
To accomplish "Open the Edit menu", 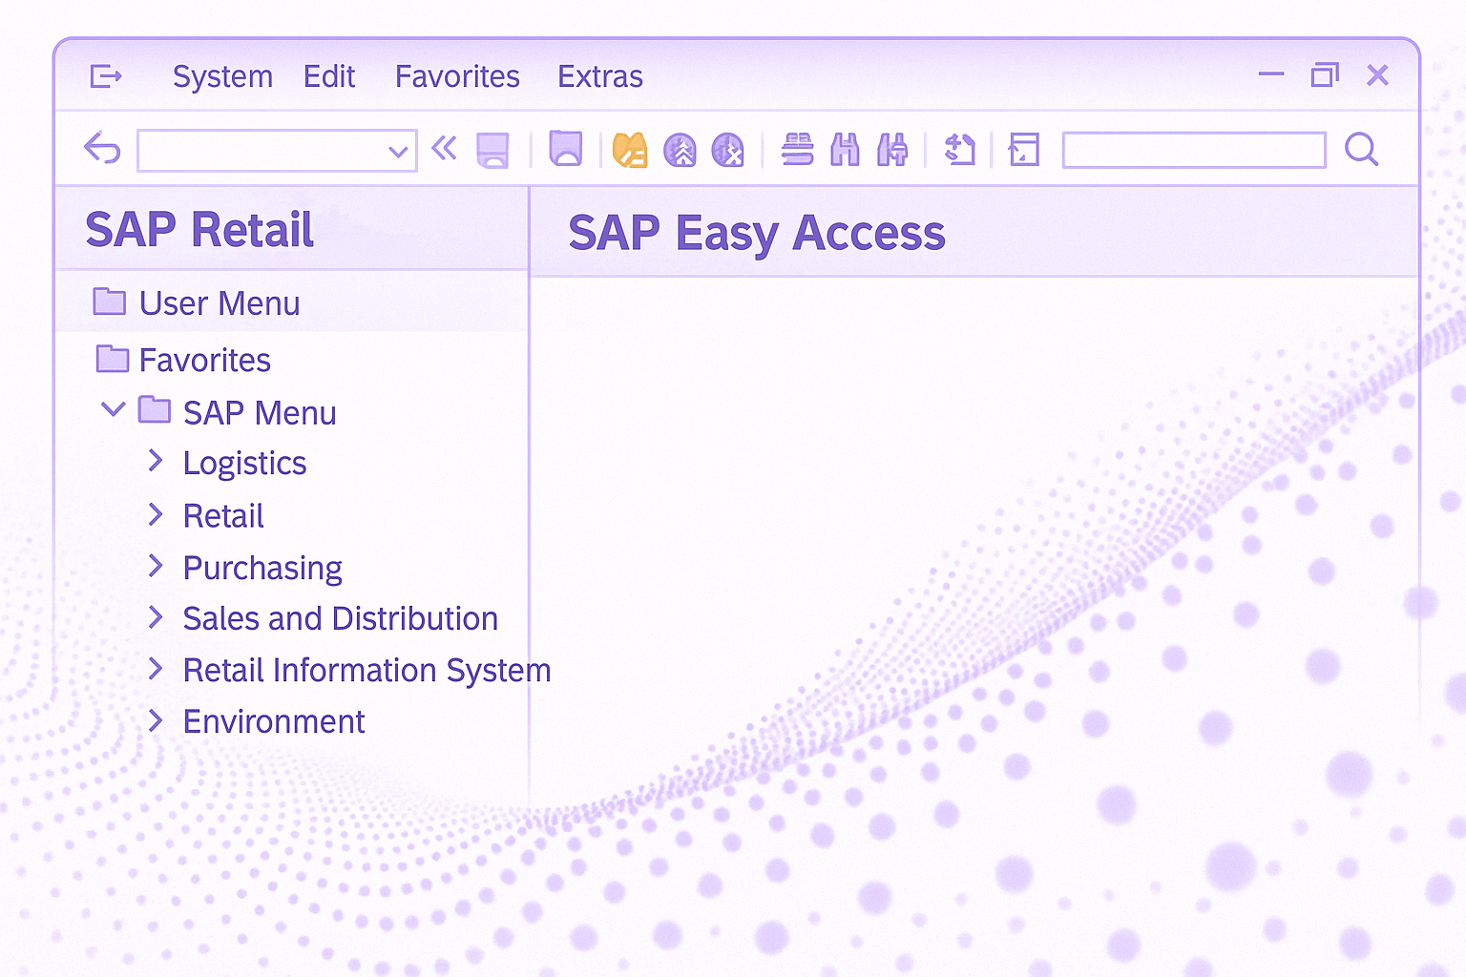I will click(x=329, y=76).
